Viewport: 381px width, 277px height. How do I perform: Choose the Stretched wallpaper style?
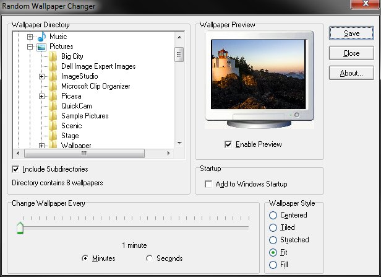click(x=273, y=240)
